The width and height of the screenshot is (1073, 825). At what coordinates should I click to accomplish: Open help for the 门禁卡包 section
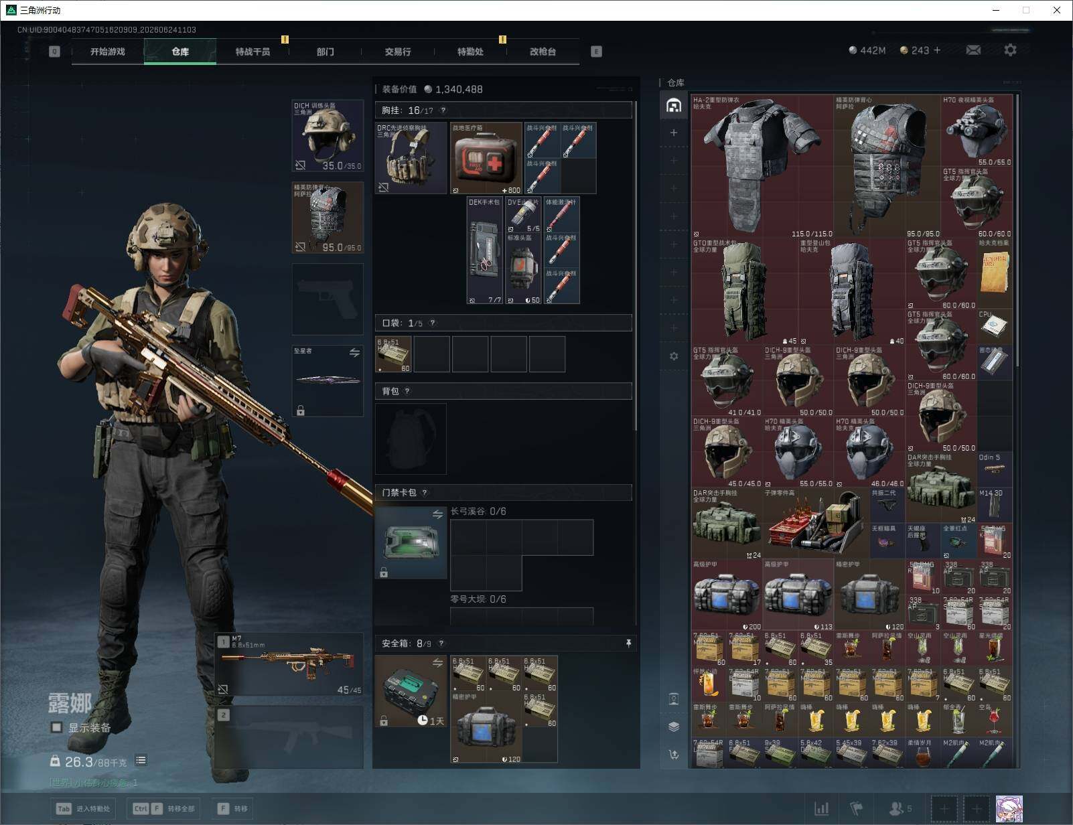click(424, 492)
